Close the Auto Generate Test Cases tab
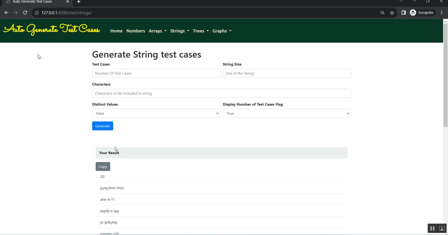 68,2
